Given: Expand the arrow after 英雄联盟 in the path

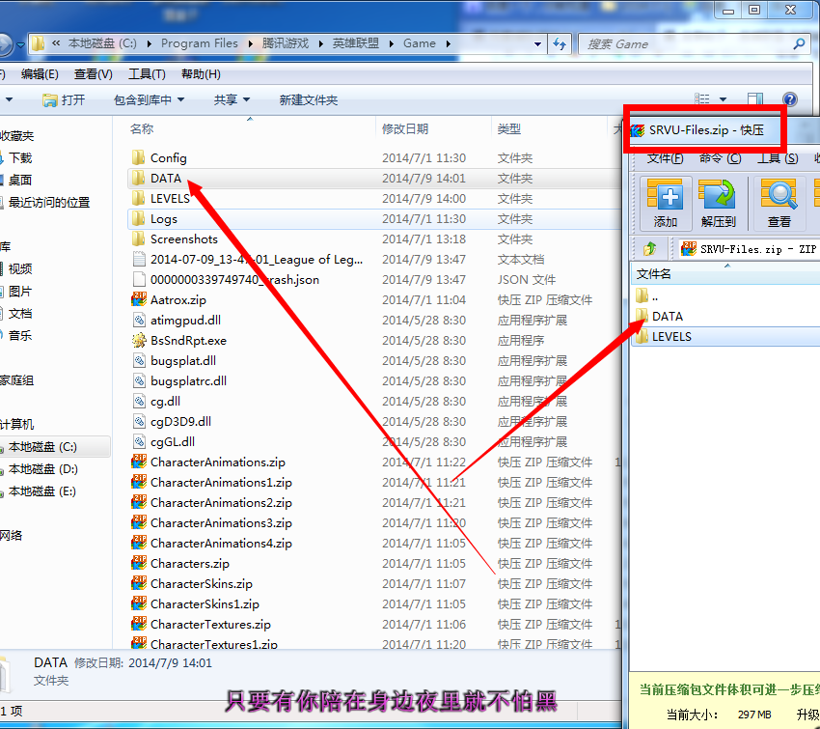Looking at the screenshot, I should pyautogui.click(x=391, y=43).
